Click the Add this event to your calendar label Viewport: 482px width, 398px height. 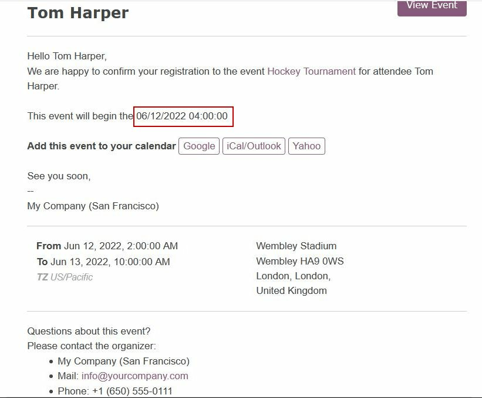coord(102,146)
